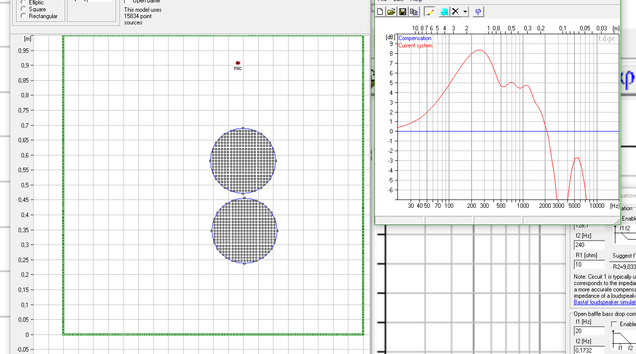Screen dimensions: 636x354
Task: Click the f2 [Hz] field showing 240
Action: 589,245
